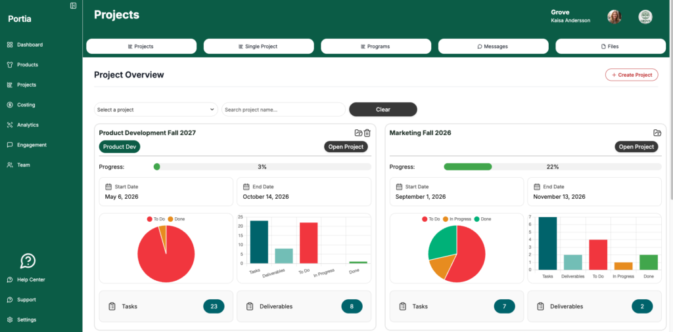Click archive folder icon on Product Development Fall 2027
The height and width of the screenshot is (332, 673).
pyautogui.click(x=358, y=133)
